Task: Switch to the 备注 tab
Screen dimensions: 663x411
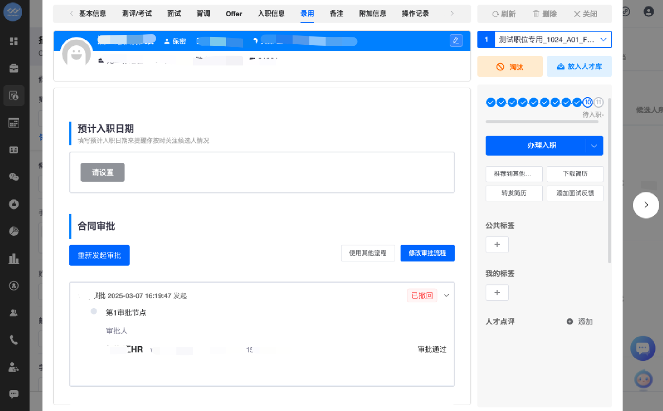Action: (x=336, y=14)
